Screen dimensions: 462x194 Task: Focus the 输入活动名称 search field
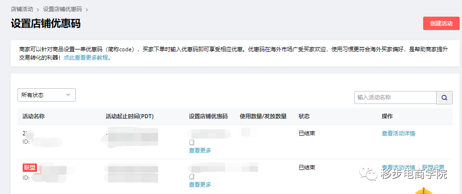coord(395,97)
